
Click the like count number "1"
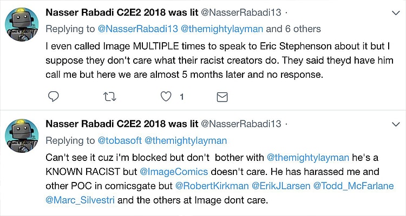(x=182, y=97)
